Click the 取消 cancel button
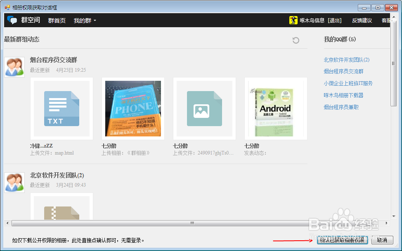Viewport: 402px width, 251px height. (x=382, y=240)
